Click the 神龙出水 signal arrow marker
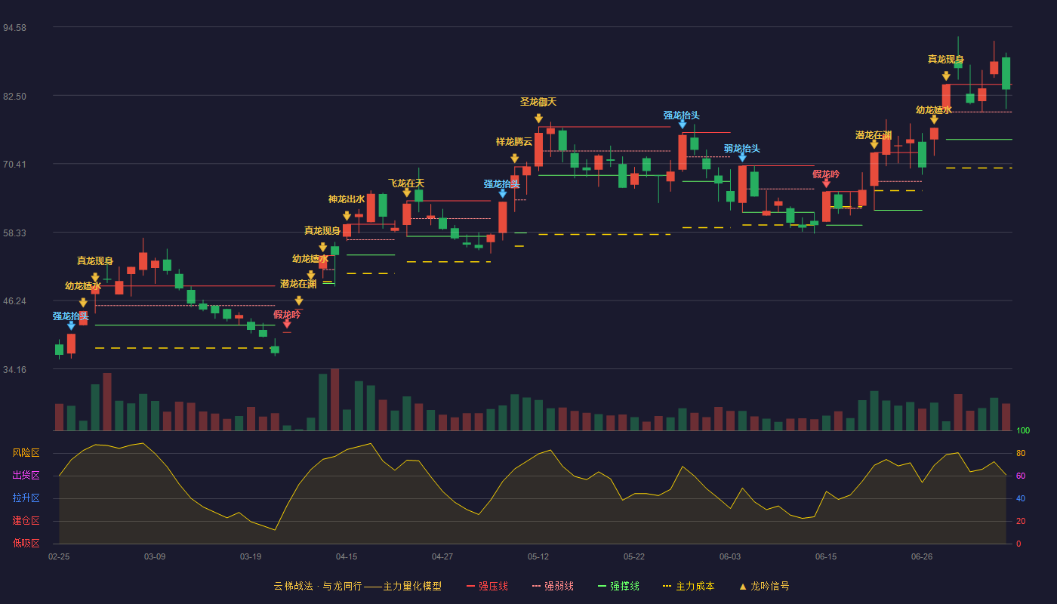This screenshot has height=604, width=1057. coord(347,216)
